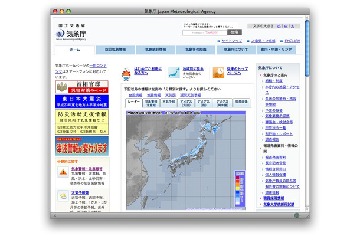Open the 気象警報・注意報等 category link
Image resolution: width=360 pixels, height=236 pixels.
(x=87, y=169)
